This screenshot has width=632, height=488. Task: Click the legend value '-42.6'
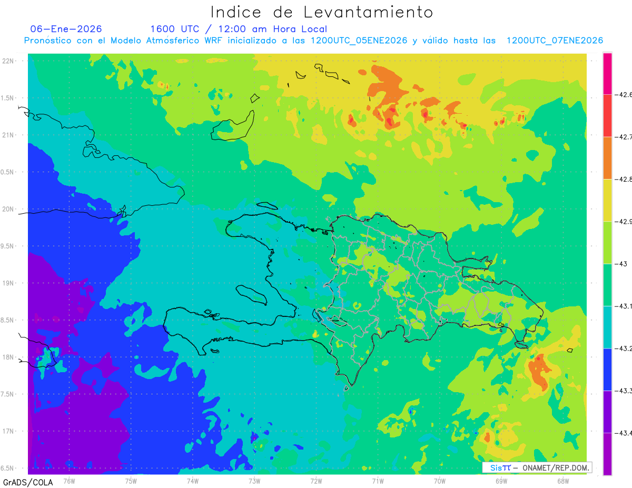[623, 95]
